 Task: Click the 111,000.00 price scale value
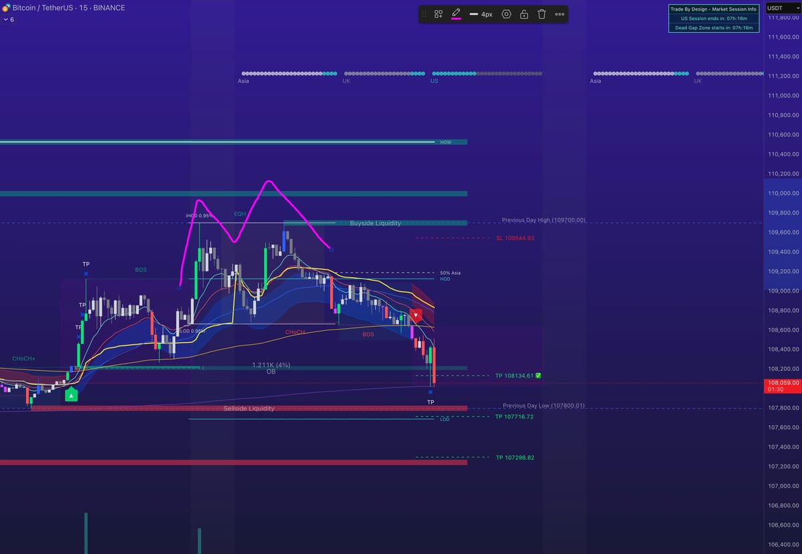coord(782,96)
